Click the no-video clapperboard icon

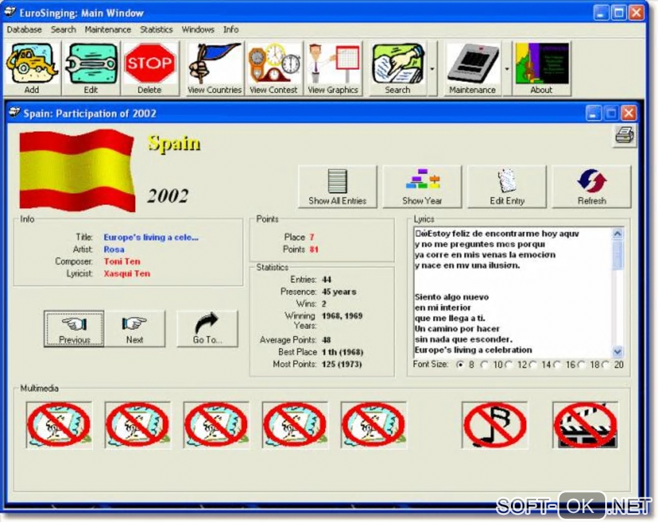coord(585,425)
